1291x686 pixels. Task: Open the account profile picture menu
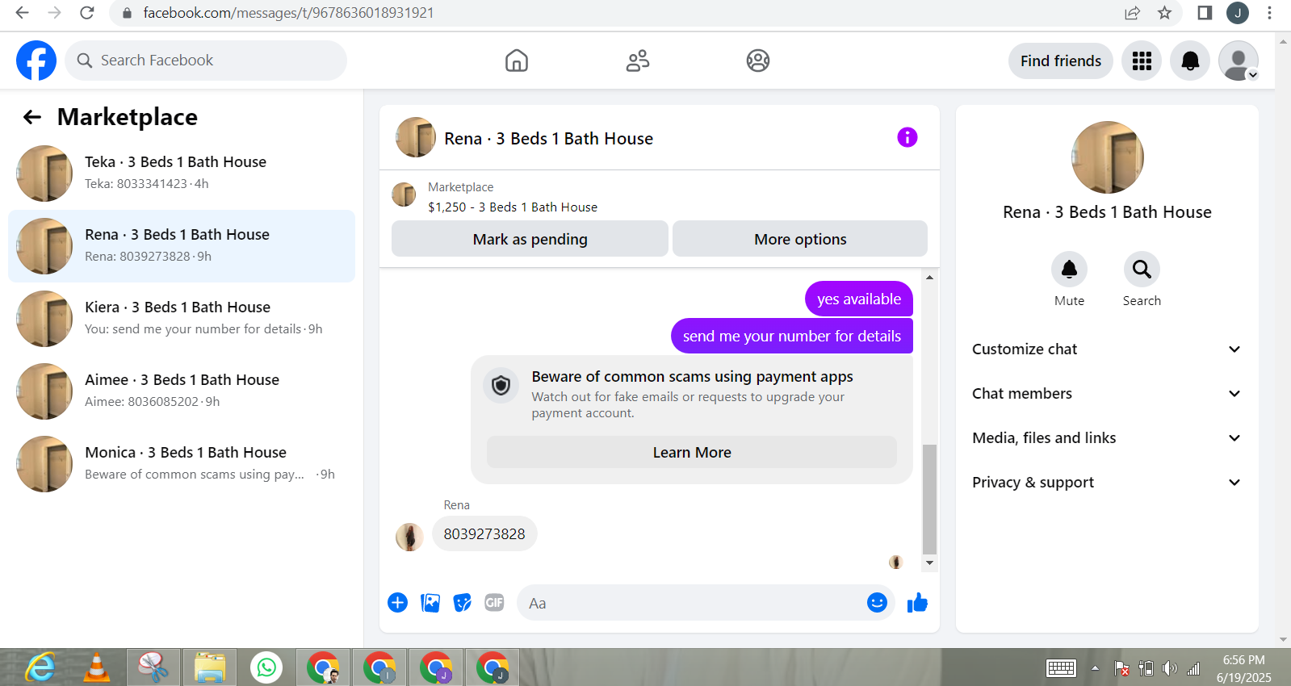pyautogui.click(x=1239, y=61)
